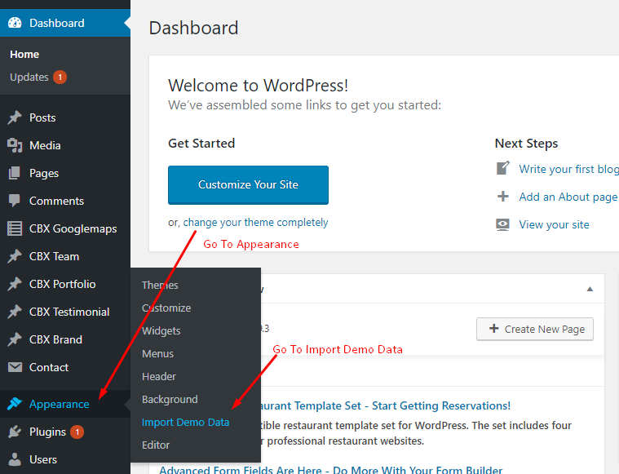The image size is (619, 474).
Task: Open the Media menu
Action: coord(65,145)
